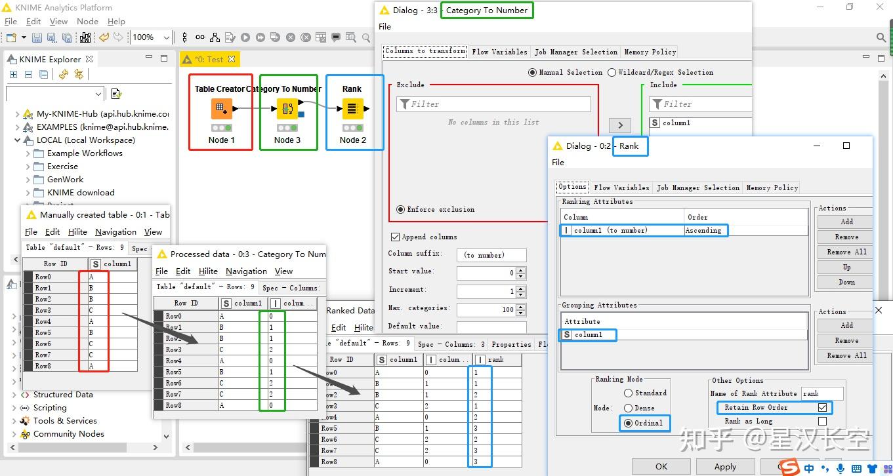Click the Cancel selected node icon
Screen dimensions: 893x476
click(x=291, y=38)
